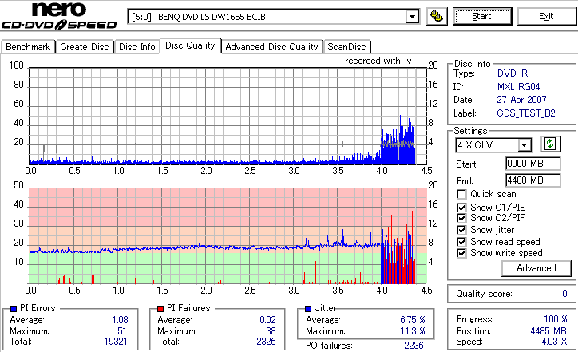Viewport: 578px width, 352px height.
Task: Open the Disc Info tab
Action: pyautogui.click(x=137, y=47)
